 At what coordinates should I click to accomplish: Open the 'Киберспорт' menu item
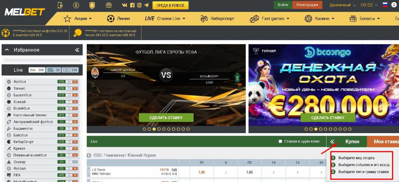(x=217, y=19)
